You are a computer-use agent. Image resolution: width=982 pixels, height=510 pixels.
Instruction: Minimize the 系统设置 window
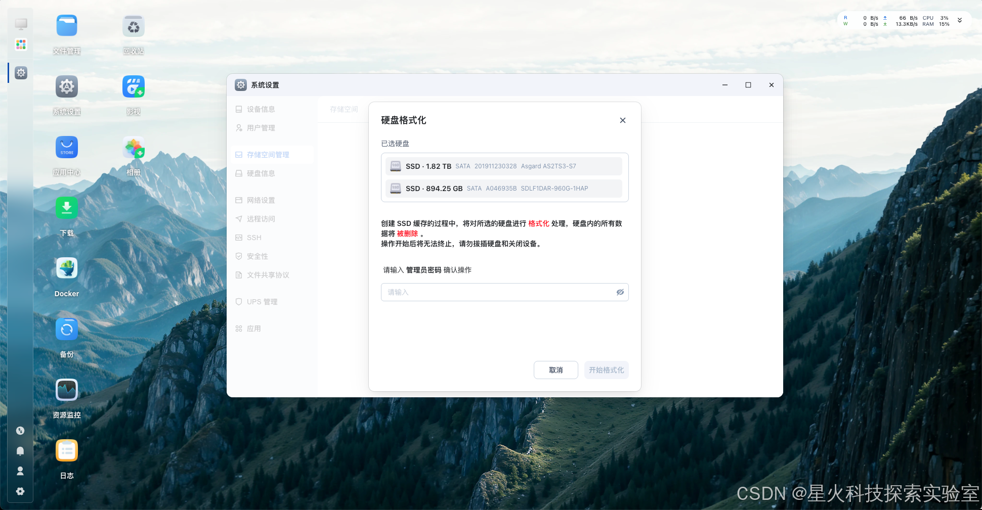click(725, 85)
